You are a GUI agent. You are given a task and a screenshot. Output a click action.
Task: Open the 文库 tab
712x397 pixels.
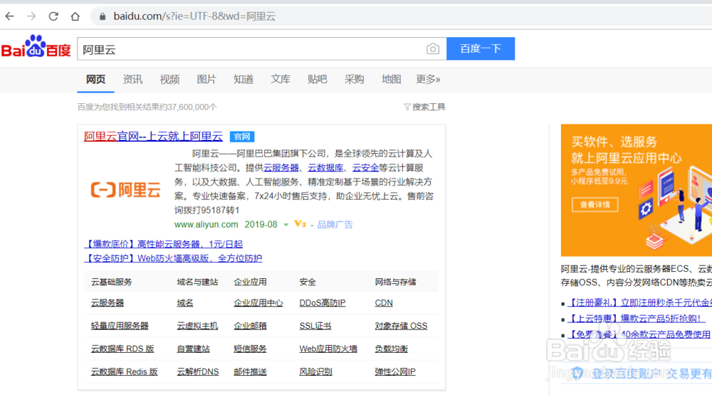pyautogui.click(x=281, y=80)
